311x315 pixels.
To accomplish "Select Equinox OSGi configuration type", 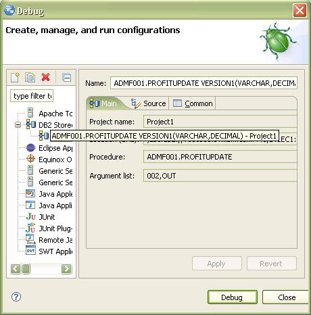I will [55, 160].
